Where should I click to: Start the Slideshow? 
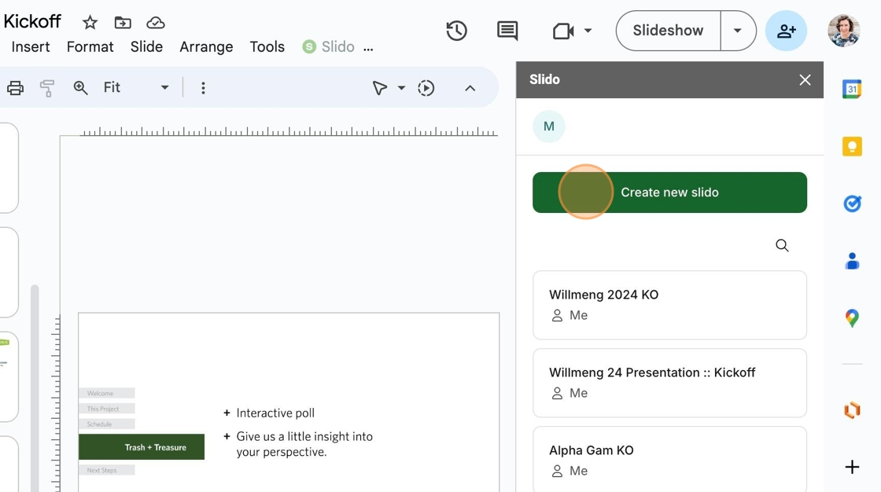668,31
